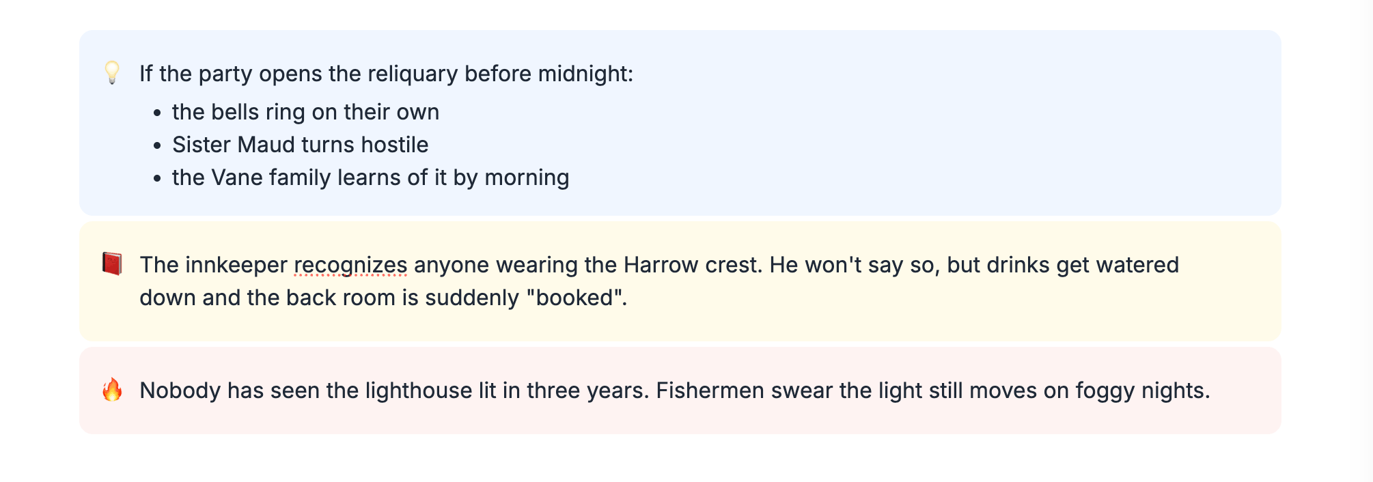Click the word "booked" in the innkeeper note

pos(574,298)
